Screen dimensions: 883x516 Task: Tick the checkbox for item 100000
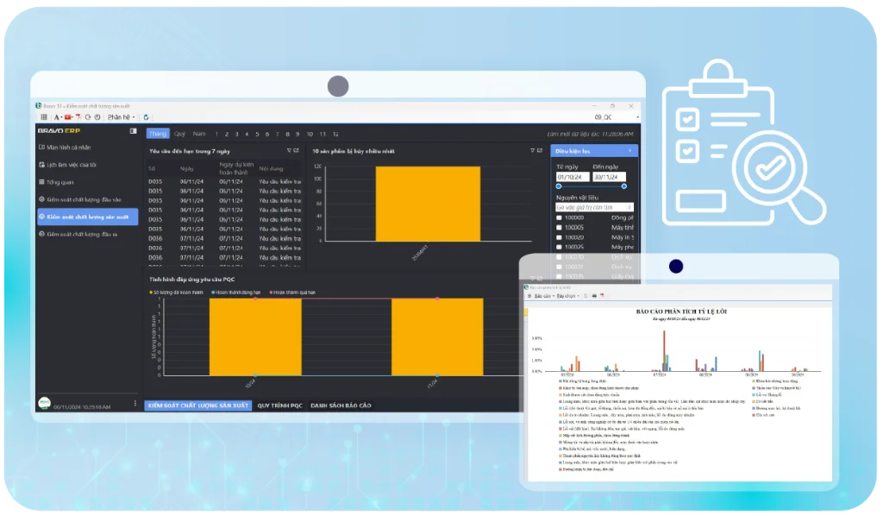559,217
